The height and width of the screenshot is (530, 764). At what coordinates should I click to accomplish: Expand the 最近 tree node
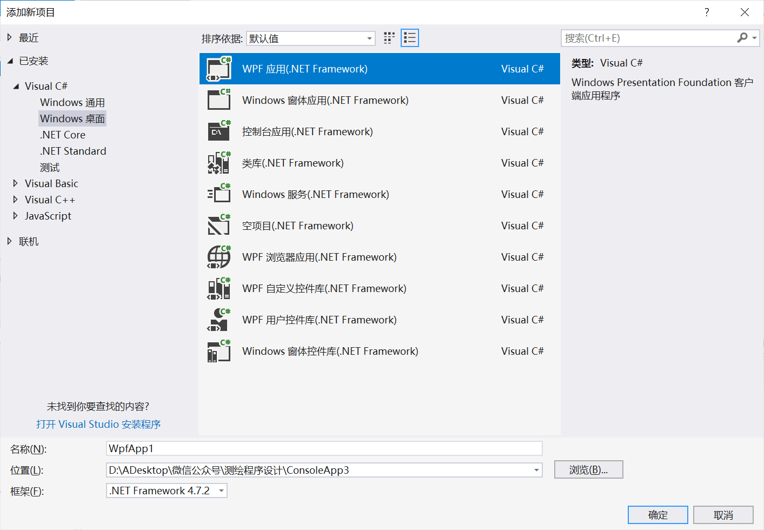pos(9,37)
